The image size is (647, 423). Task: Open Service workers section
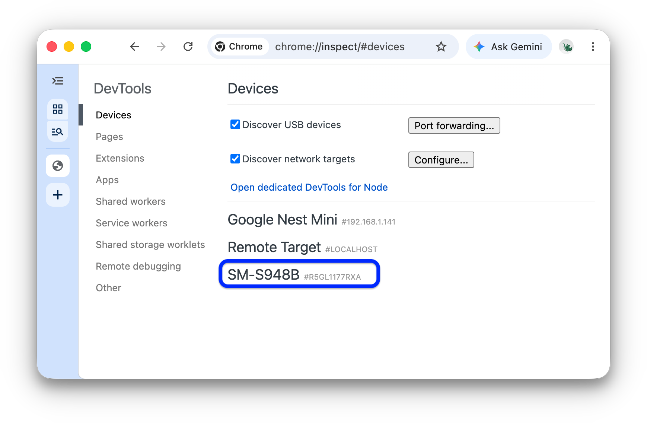[x=131, y=223]
